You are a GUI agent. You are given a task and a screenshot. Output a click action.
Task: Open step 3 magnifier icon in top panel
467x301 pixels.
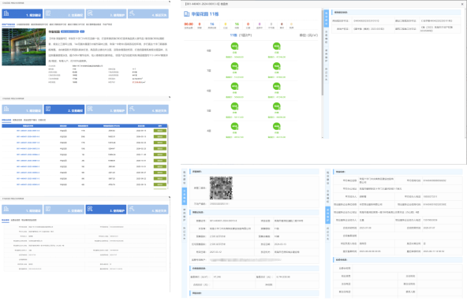click(x=90, y=13)
